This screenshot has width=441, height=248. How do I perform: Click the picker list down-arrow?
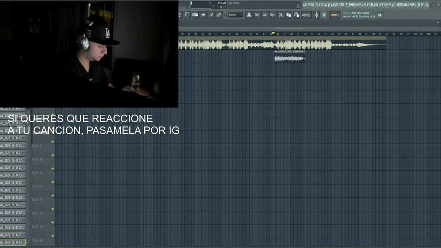tap(28, 245)
